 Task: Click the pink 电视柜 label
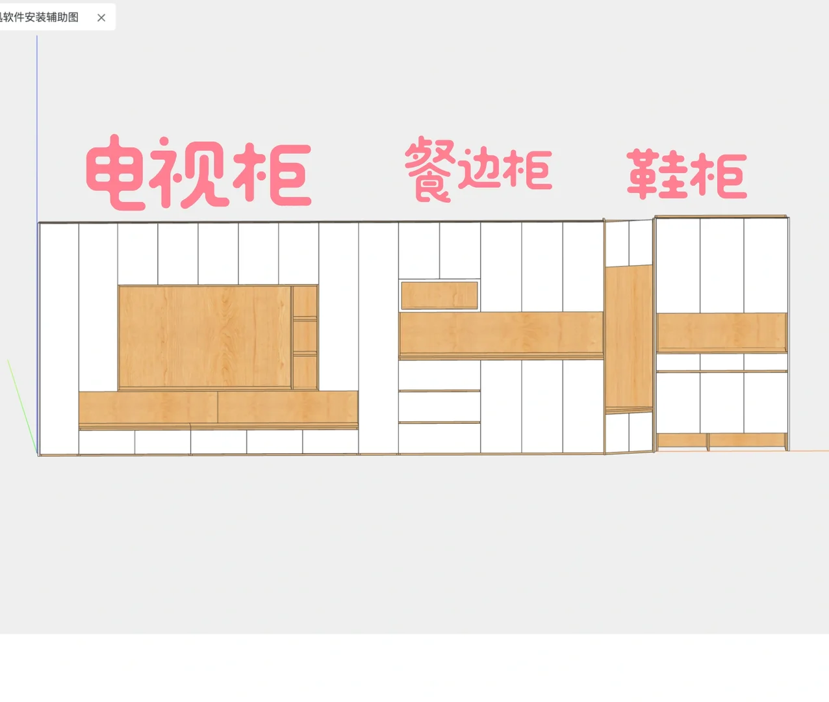pos(198,172)
